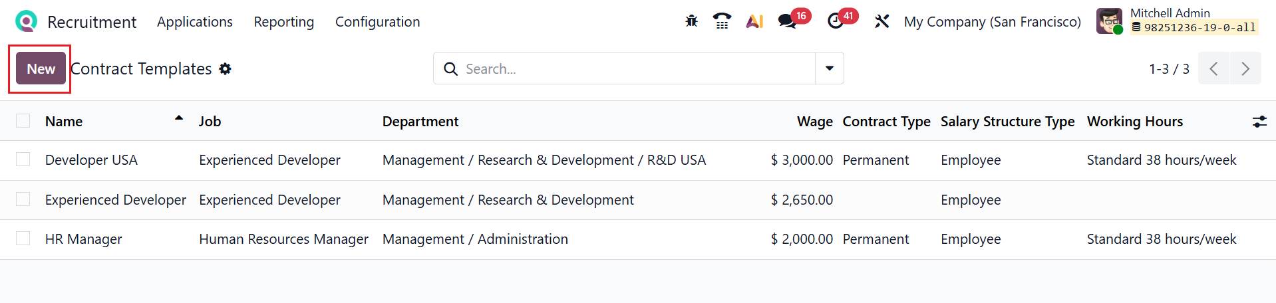Viewport: 1276px width, 303px height.
Task: Open the Reporting menu
Action: [x=283, y=22]
